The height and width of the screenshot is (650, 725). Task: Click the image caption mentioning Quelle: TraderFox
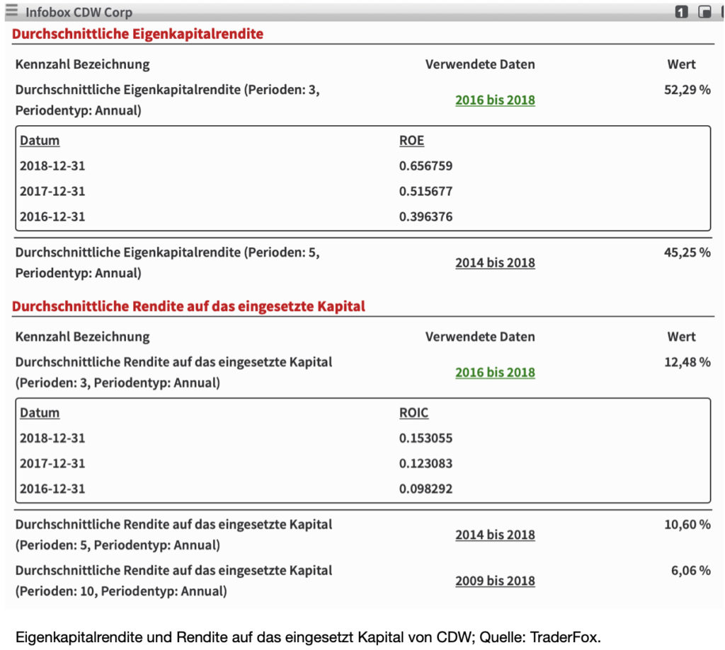[309, 637]
